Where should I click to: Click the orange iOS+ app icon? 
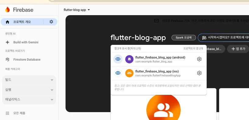tap(129, 73)
